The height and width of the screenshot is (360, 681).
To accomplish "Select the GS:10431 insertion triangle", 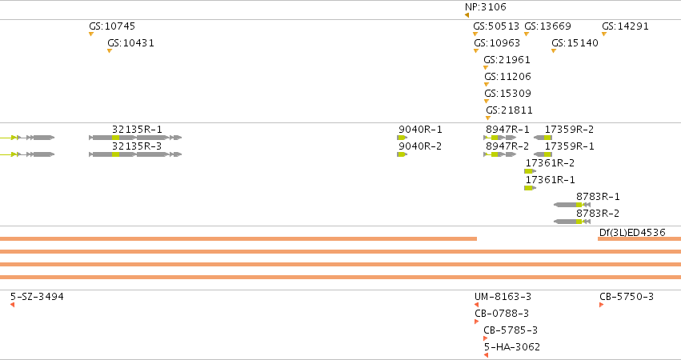I will coord(110,51).
